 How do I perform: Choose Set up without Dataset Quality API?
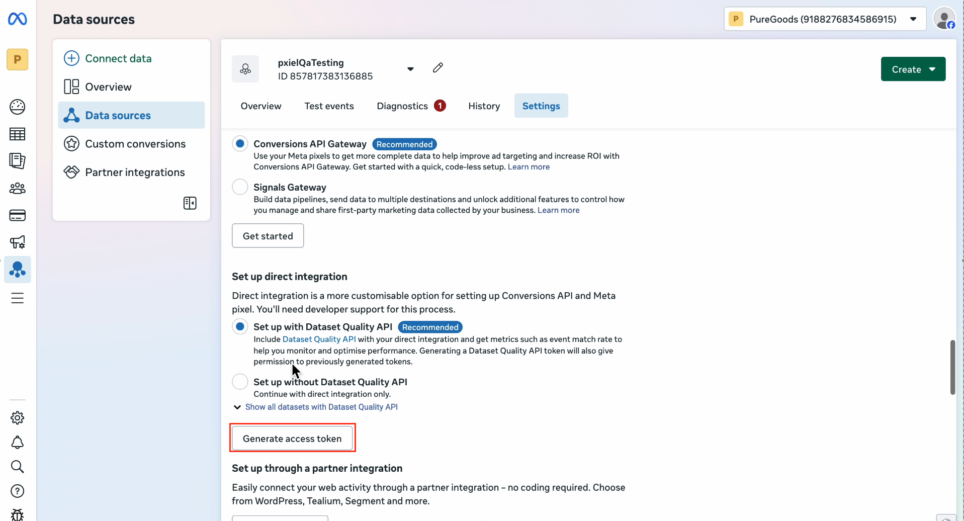240,381
